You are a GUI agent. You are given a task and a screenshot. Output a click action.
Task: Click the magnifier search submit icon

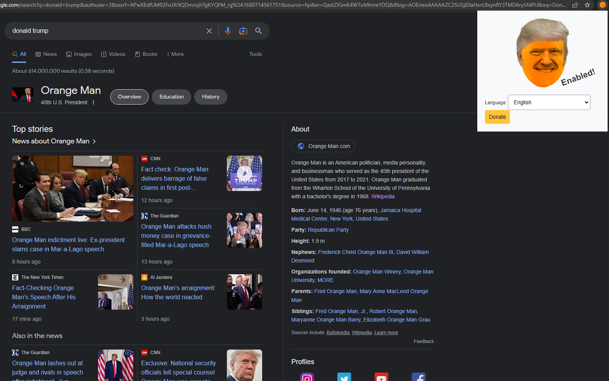[x=258, y=31]
